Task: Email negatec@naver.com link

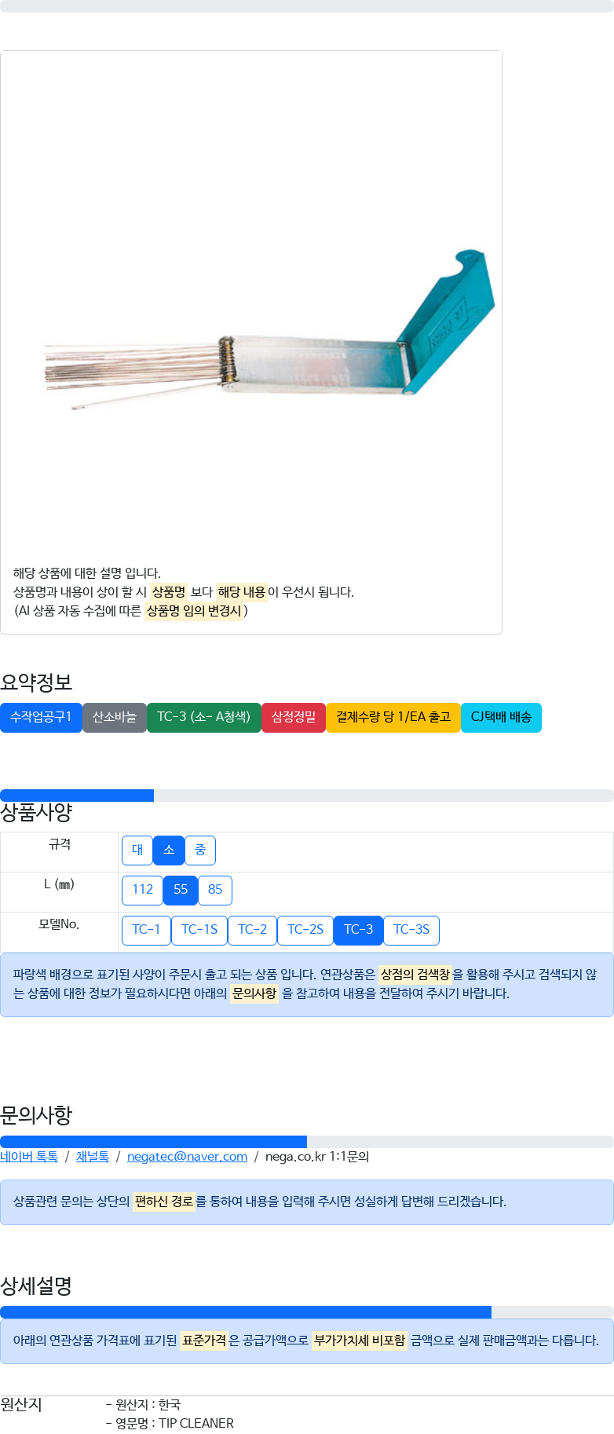Action: pos(187,1156)
